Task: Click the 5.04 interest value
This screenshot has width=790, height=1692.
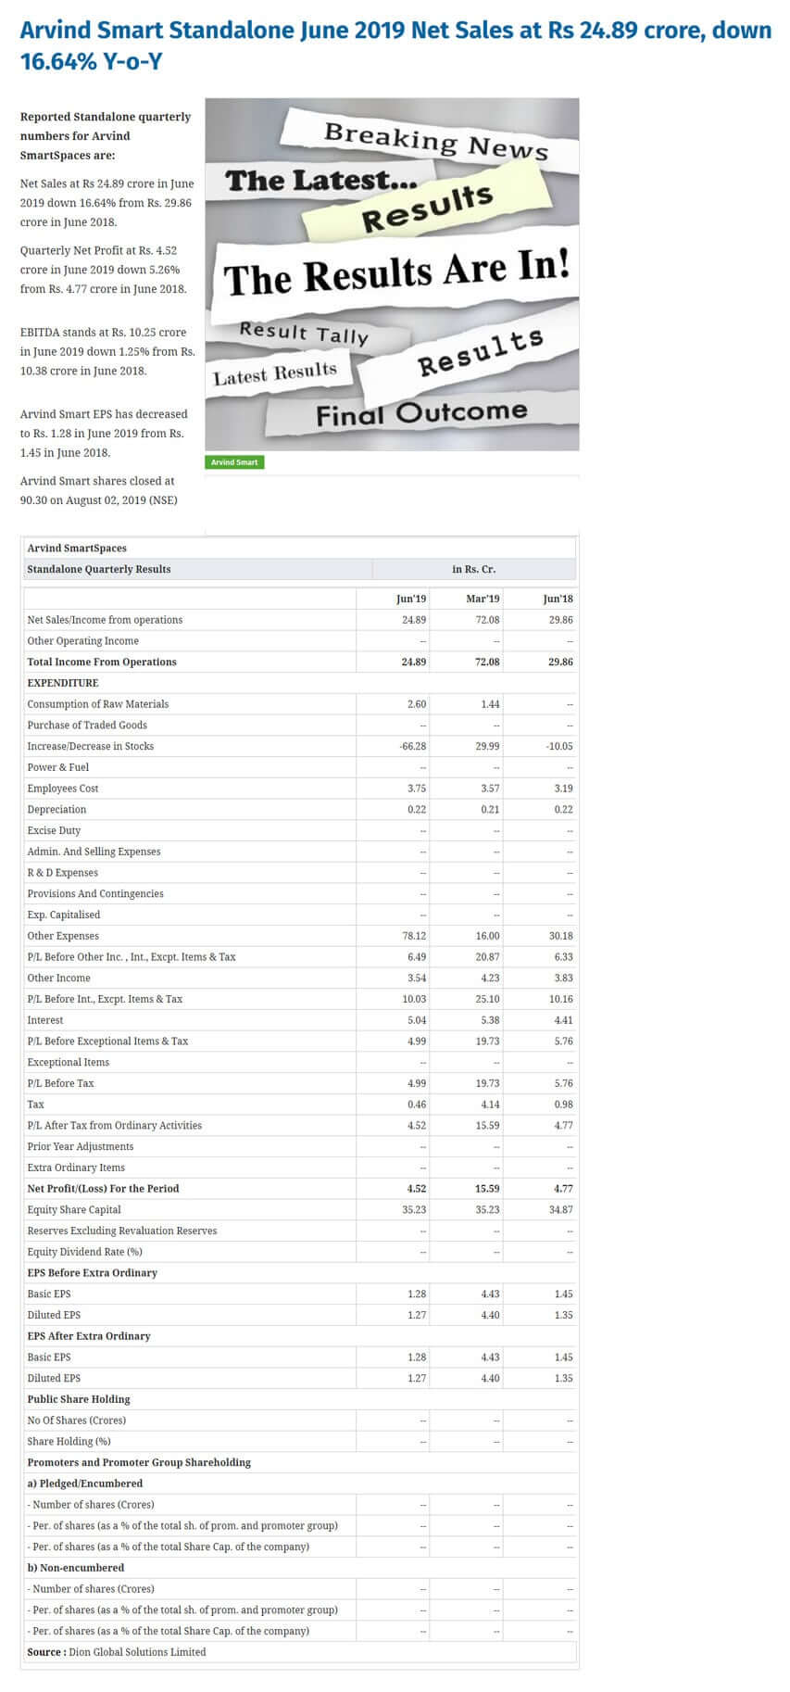Action: (x=417, y=1020)
